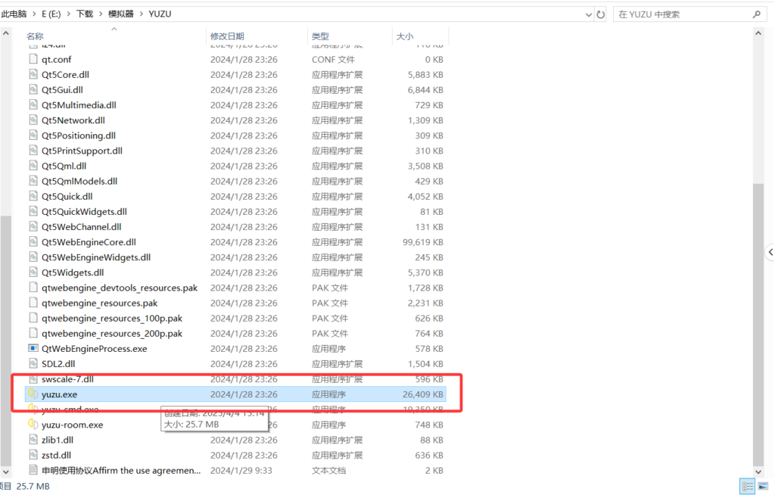775x495 pixels.
Task: Click navigation pane scrollbar up arrow
Action: (6, 33)
